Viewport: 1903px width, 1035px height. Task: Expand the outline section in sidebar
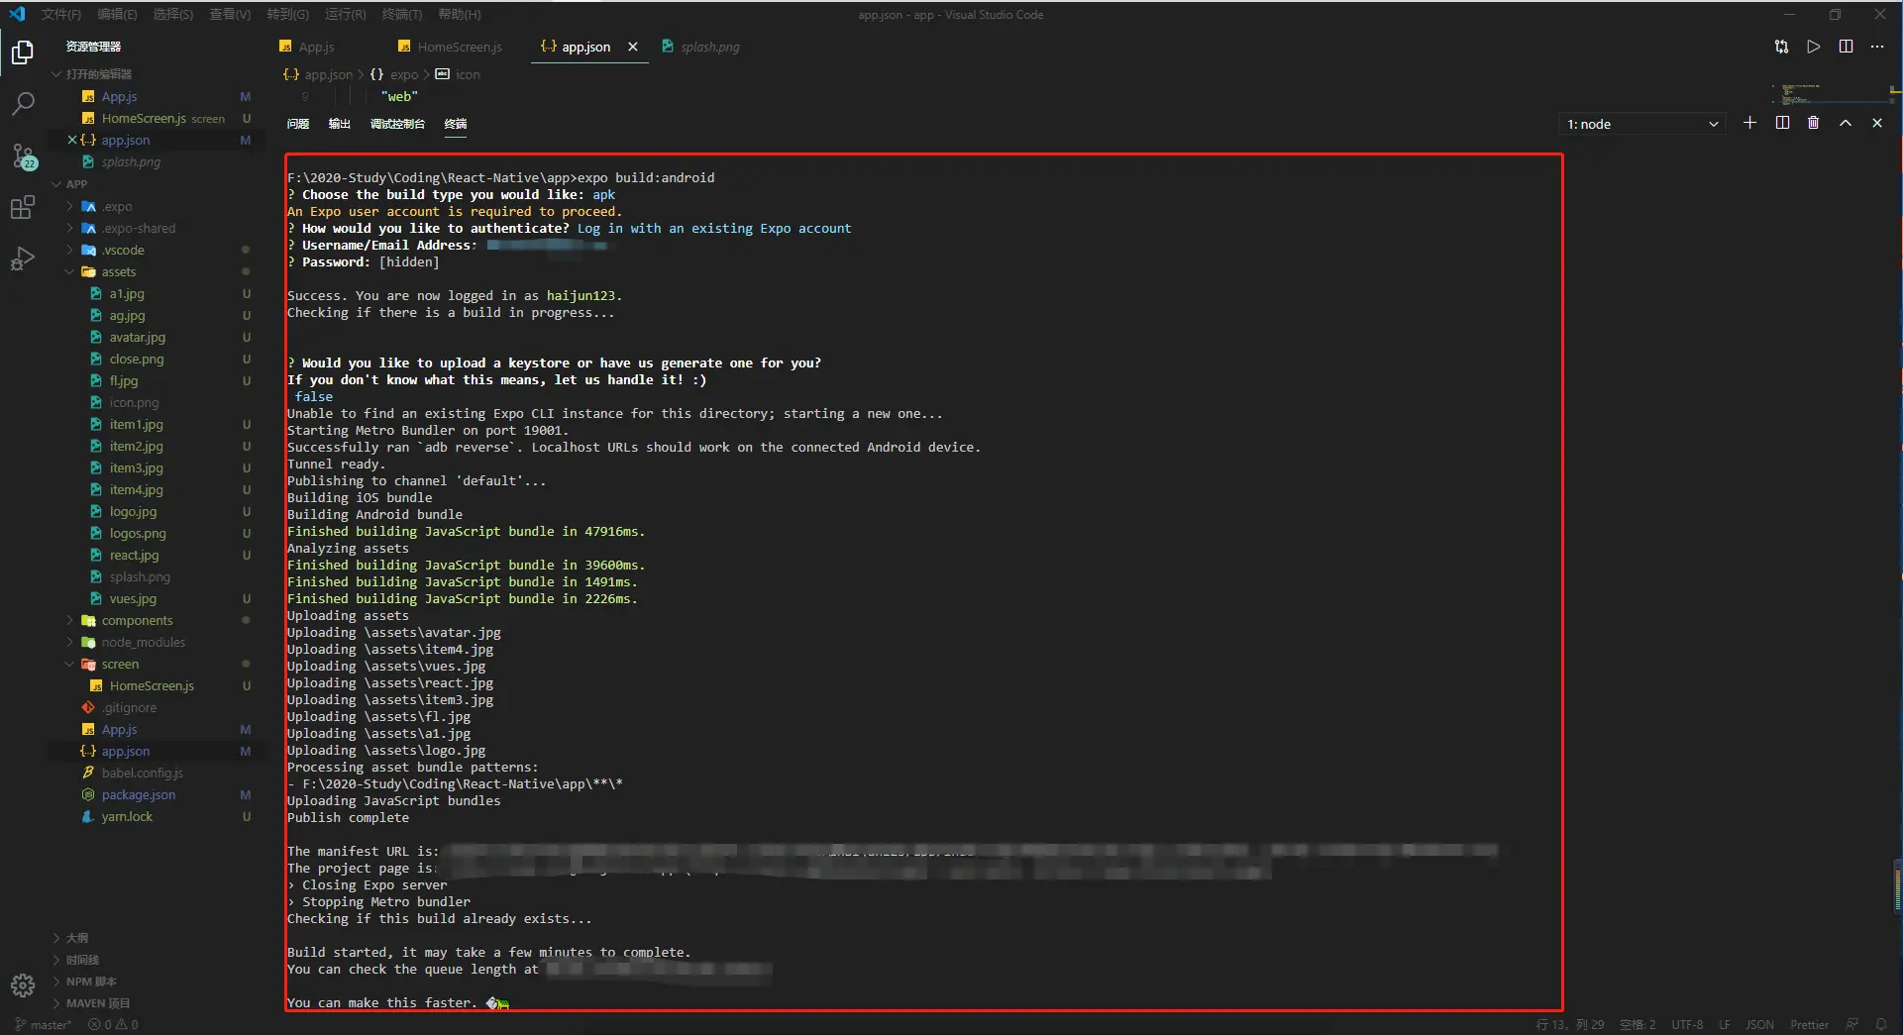(x=76, y=938)
